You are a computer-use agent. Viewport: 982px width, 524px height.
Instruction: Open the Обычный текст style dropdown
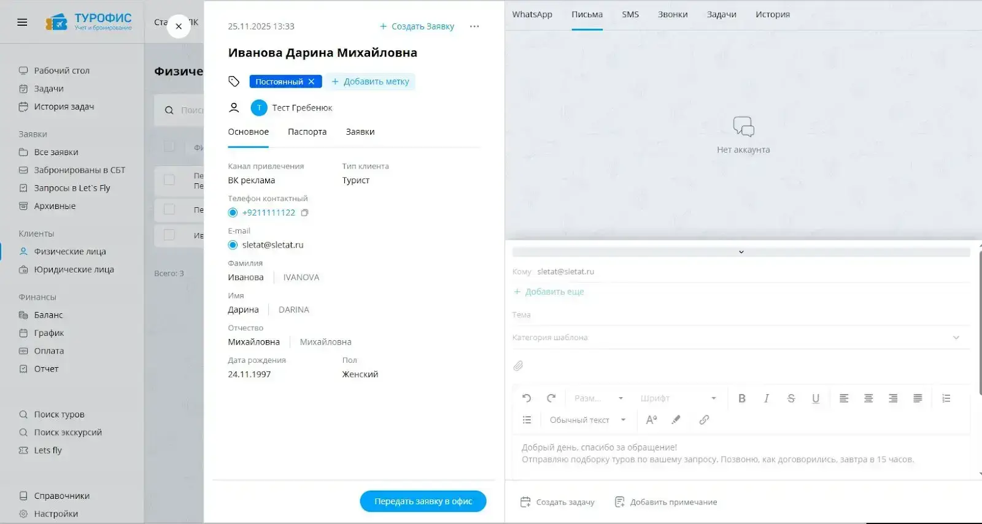(587, 420)
